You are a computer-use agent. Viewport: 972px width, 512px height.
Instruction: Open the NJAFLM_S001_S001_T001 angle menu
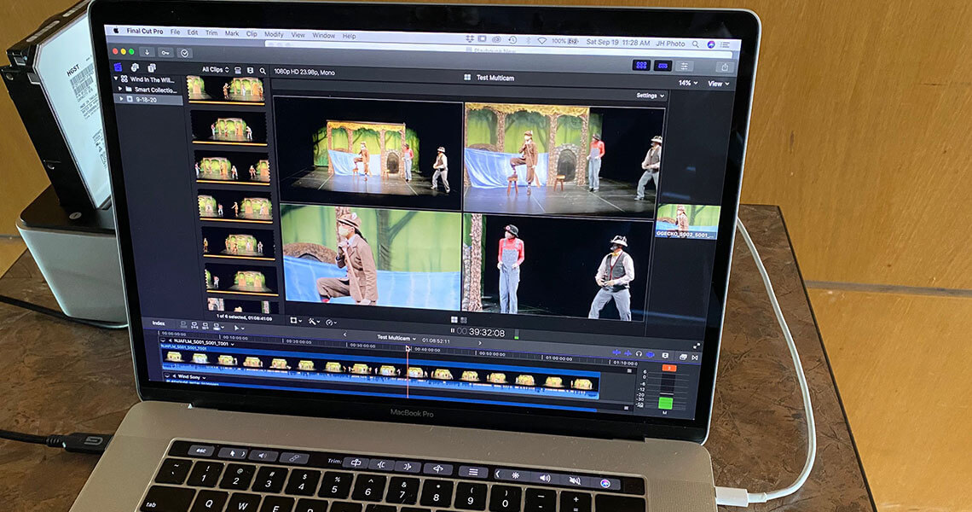[204, 342]
